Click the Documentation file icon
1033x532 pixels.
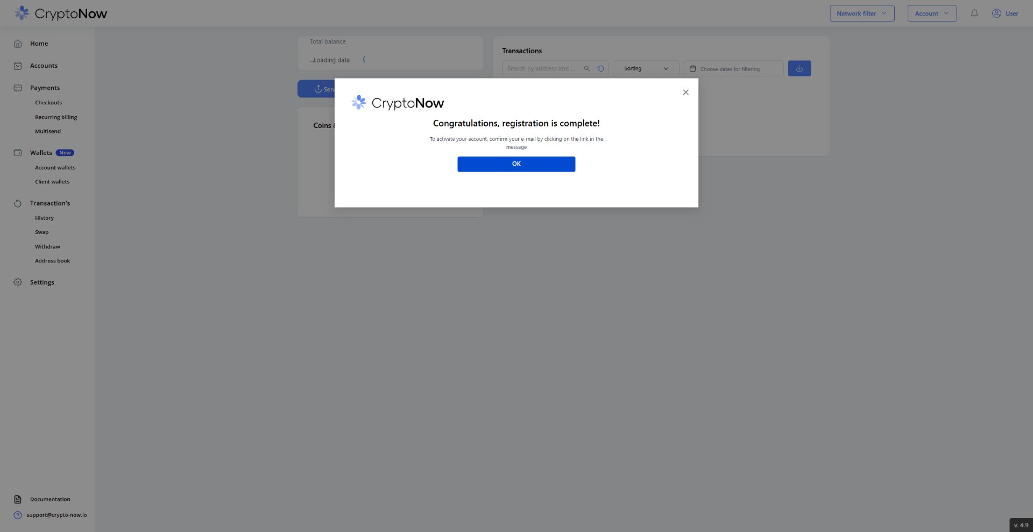point(18,499)
